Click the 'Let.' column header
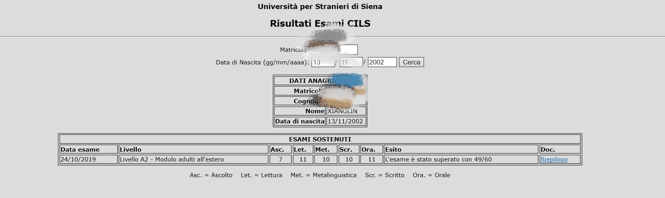 [303, 149]
